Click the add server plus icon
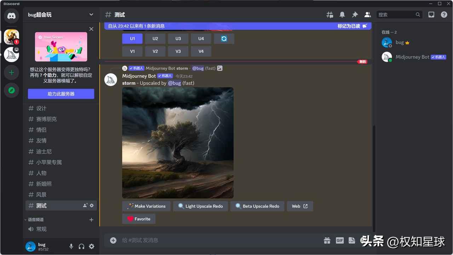This screenshot has width=453, height=255. coord(11,73)
